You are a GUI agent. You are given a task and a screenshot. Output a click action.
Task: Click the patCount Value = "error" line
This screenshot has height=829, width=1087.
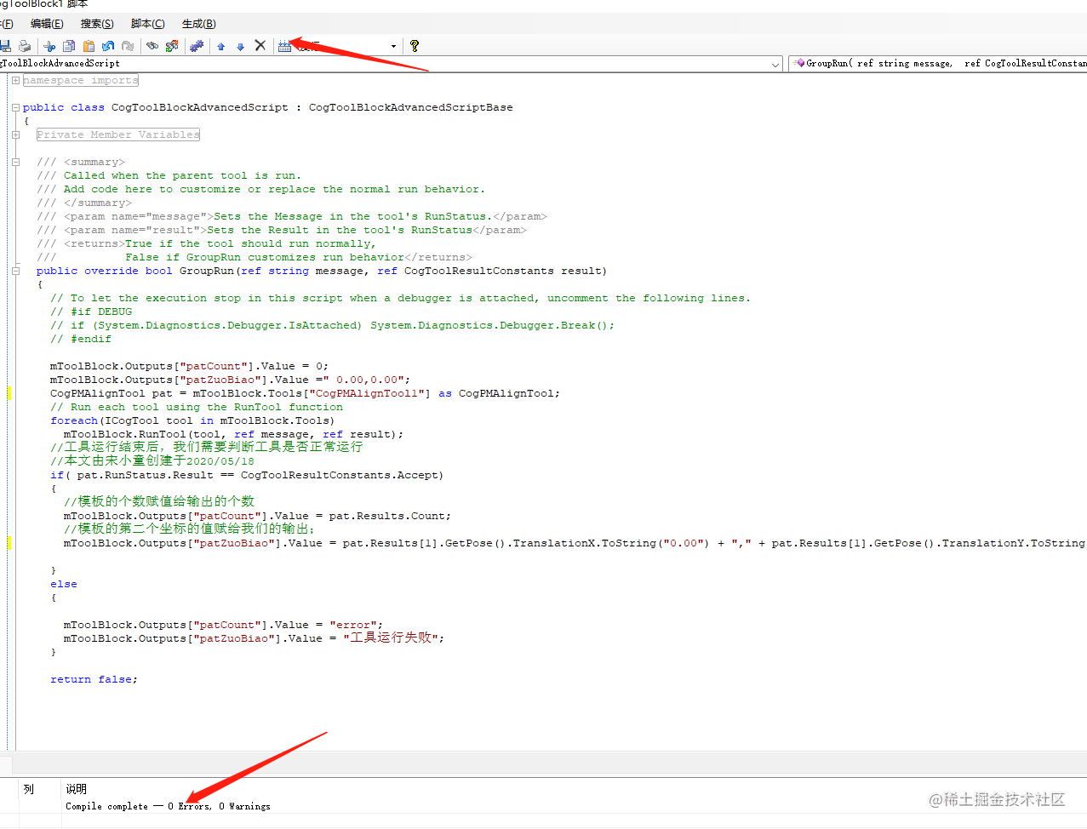tap(223, 625)
